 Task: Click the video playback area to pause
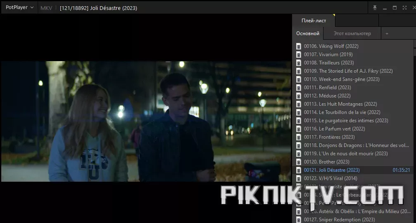pos(146,121)
